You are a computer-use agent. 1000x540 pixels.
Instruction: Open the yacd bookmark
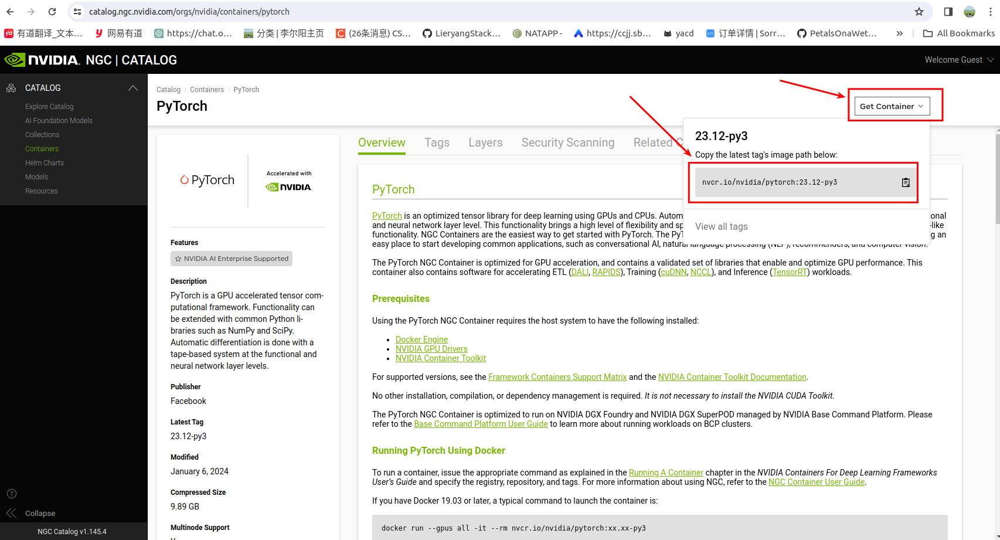pos(678,33)
